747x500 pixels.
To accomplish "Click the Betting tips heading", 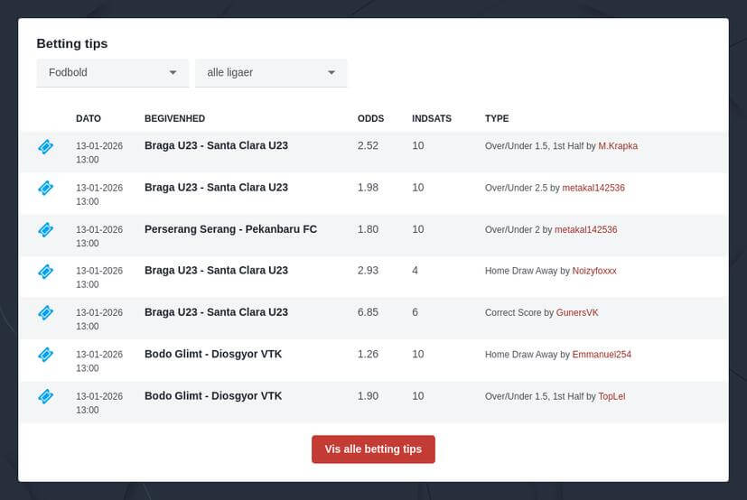I will click(72, 44).
